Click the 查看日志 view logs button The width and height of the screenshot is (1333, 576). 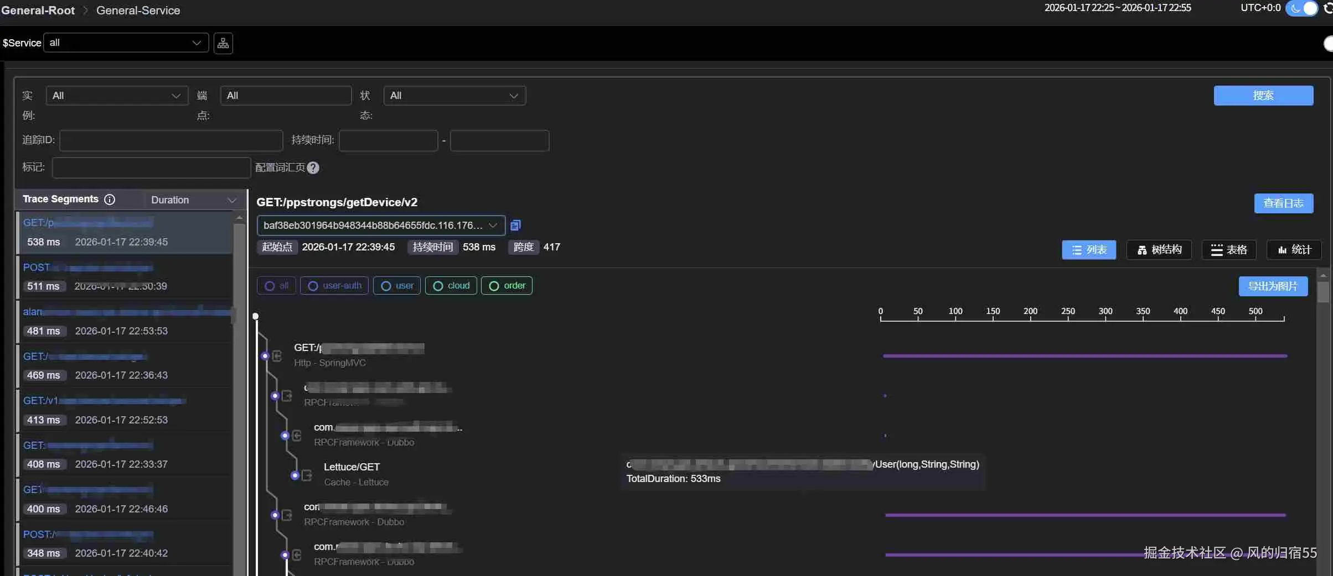(1283, 203)
